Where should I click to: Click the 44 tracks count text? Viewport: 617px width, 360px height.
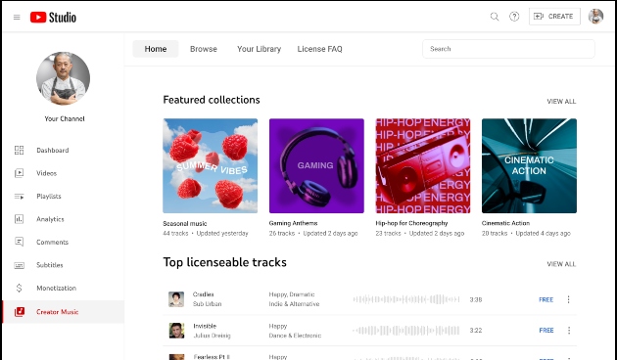[x=175, y=234]
